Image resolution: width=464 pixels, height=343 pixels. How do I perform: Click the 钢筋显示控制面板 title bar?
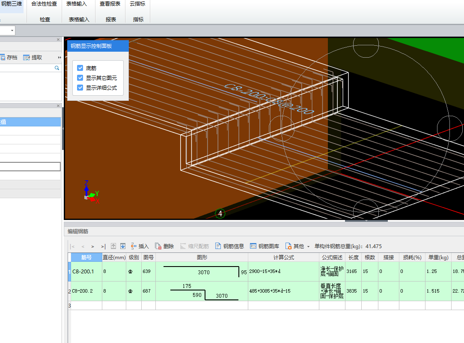pyautogui.click(x=98, y=46)
